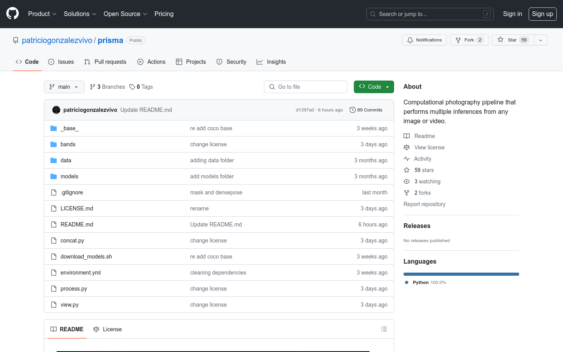Open the star lists dropdown arrow
563x352 pixels.
pyautogui.click(x=541, y=40)
